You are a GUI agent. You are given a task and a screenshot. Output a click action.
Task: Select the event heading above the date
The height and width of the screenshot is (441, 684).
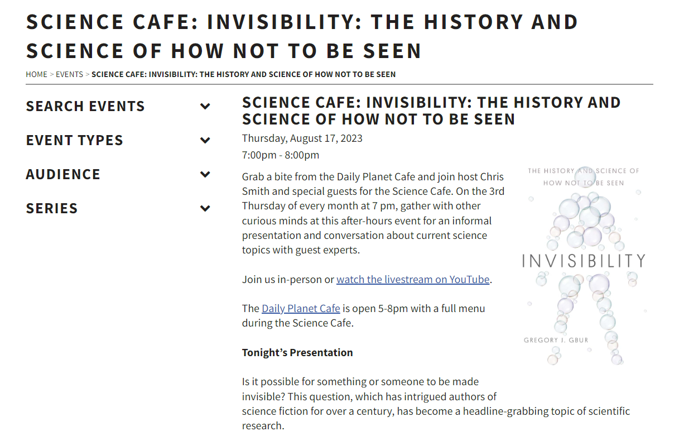(431, 111)
